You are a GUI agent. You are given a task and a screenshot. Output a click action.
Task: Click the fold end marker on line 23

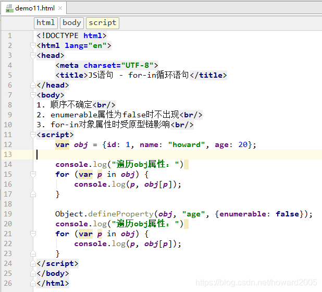pos(33,253)
